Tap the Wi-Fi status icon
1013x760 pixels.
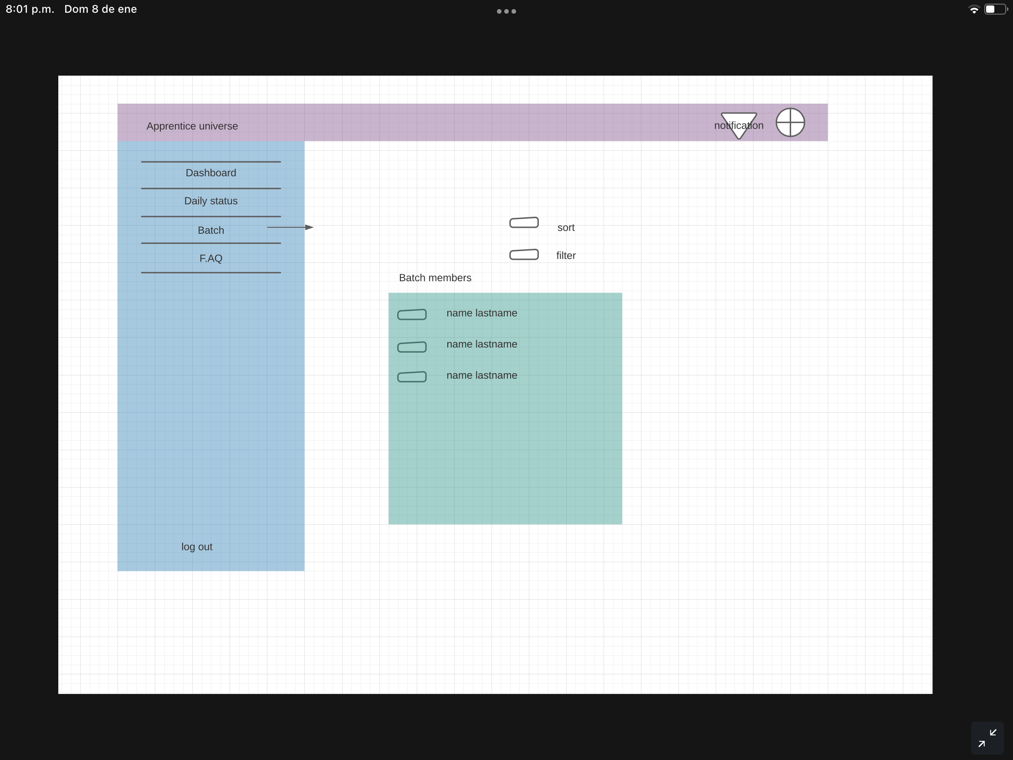(974, 10)
